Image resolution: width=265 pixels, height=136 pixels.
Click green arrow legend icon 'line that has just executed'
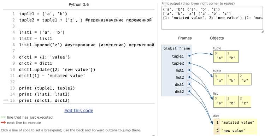click(x=3, y=117)
